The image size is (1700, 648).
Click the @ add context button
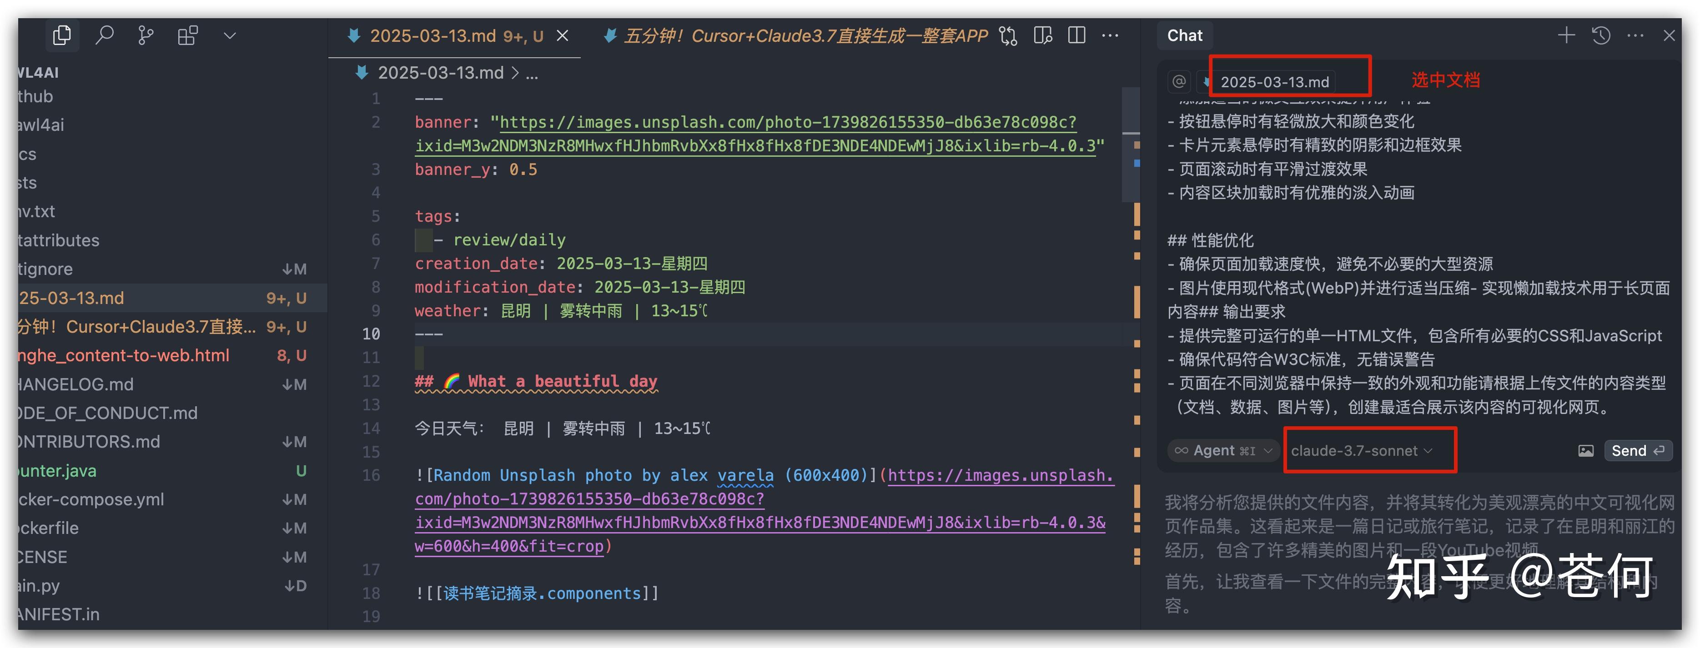(1179, 82)
